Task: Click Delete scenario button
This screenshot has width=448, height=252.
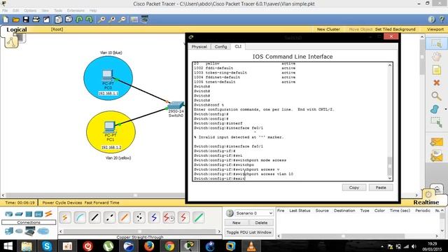Action: [261, 223]
